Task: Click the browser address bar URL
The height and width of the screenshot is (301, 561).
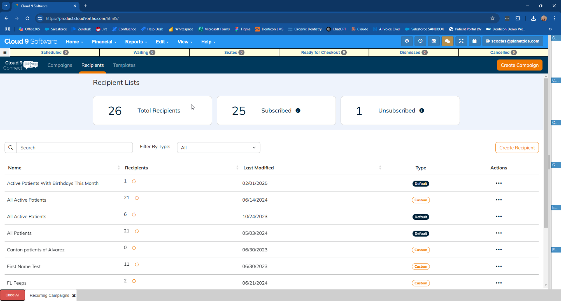Action: coord(82,18)
